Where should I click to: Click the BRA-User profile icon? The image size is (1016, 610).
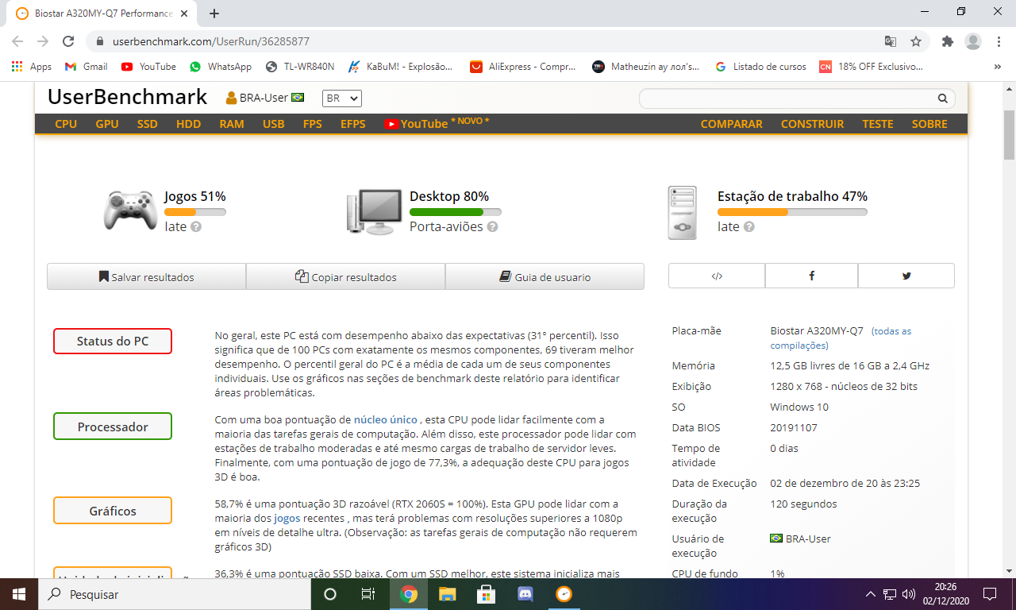232,98
